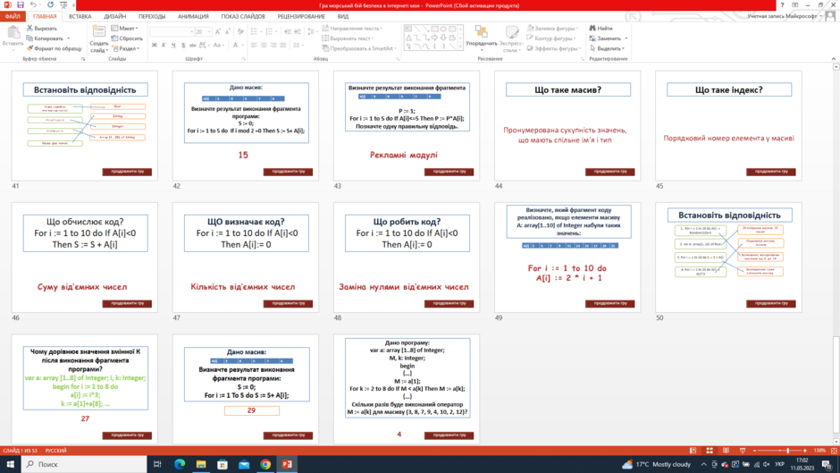Click the Paste (Вставить) clipboard icon
Image resolution: width=840 pixels, height=473 pixels.
pyautogui.click(x=13, y=33)
